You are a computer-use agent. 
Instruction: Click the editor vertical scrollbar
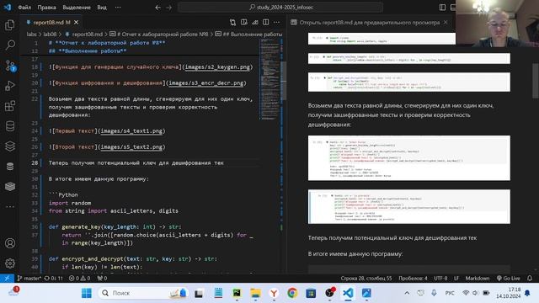coord(284,81)
